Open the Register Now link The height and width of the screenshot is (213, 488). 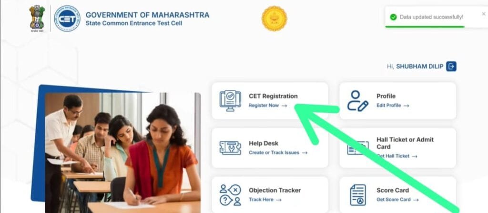[268, 106]
